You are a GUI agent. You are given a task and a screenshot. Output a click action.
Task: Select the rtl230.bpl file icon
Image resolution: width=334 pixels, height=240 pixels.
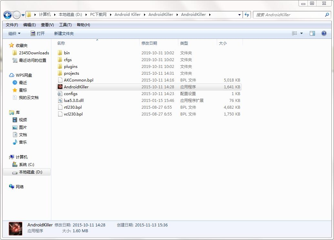click(x=60, y=107)
